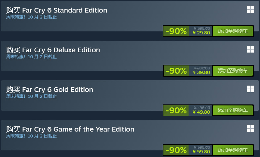
Task: Click Windows icon on Deluxe Edition row
Action: [x=250, y=49]
